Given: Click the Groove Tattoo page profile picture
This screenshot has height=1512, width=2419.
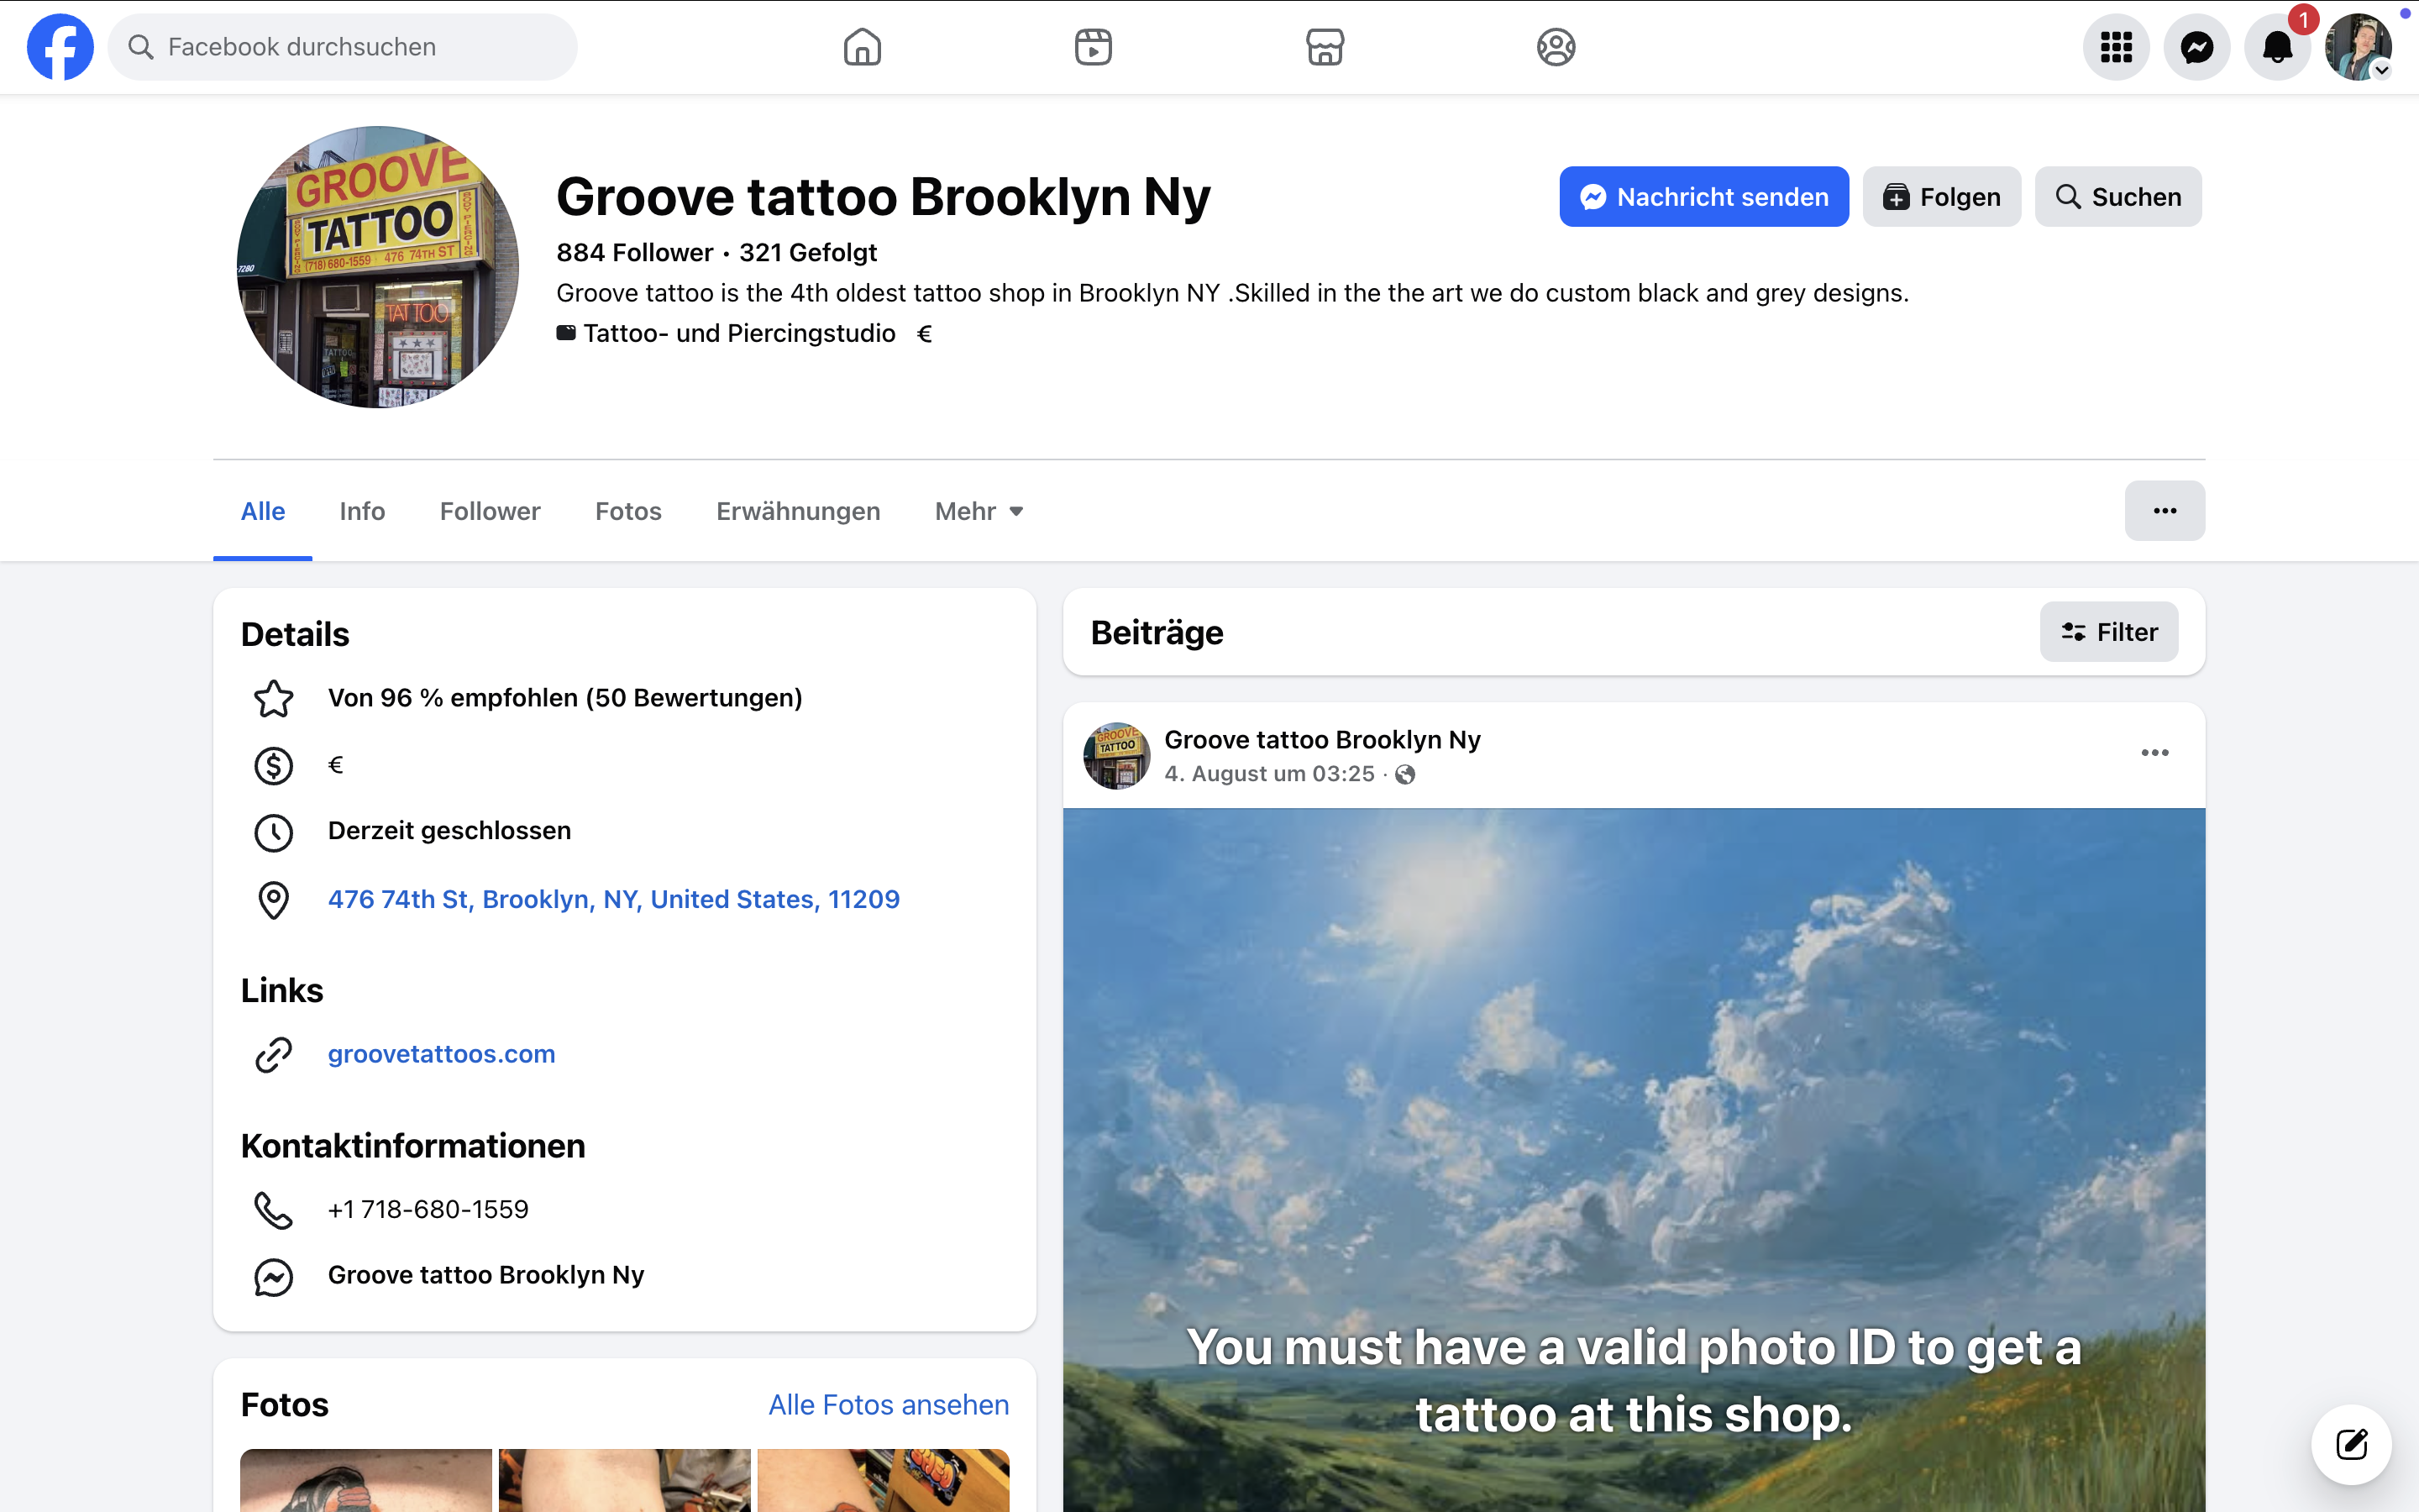Looking at the screenshot, I should click(x=378, y=267).
